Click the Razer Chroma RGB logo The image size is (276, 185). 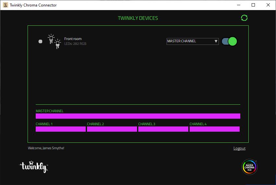pos(249,167)
